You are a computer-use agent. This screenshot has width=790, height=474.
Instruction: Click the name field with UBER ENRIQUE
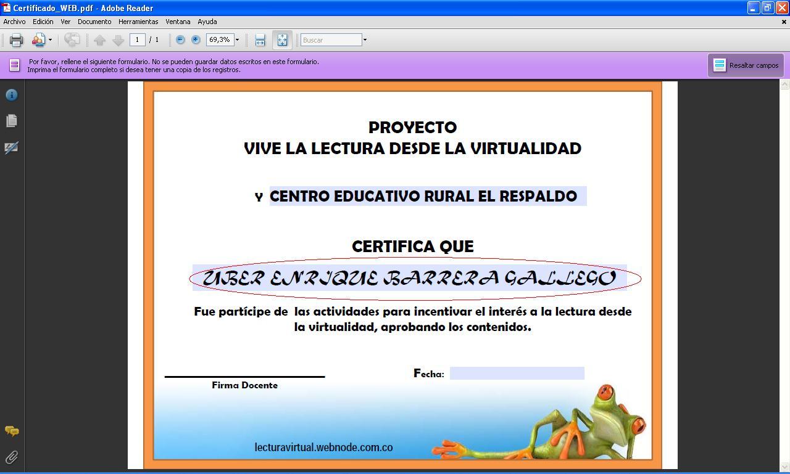point(409,278)
